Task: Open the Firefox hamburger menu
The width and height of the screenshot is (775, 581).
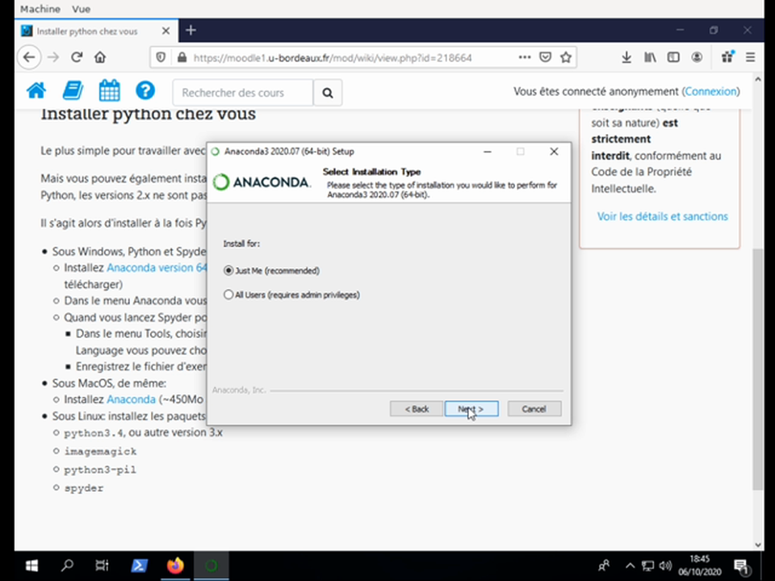Action: [x=750, y=57]
